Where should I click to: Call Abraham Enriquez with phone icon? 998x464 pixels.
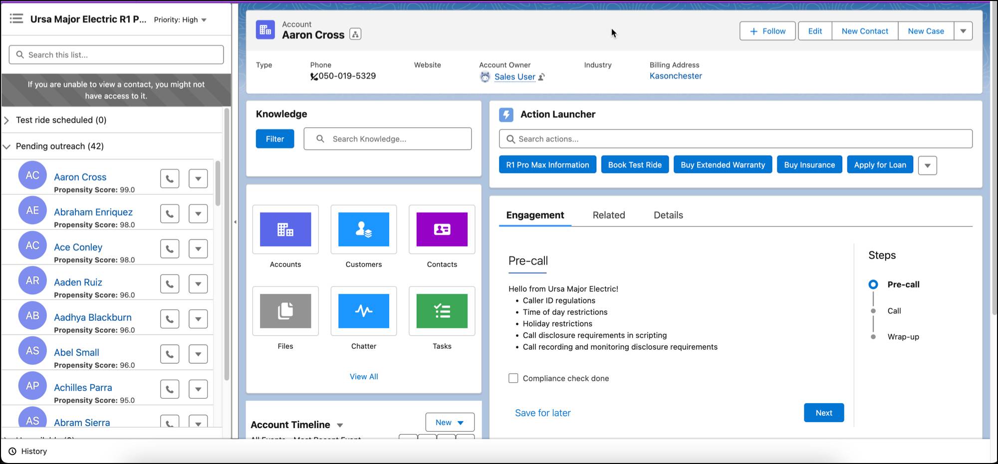(x=170, y=214)
